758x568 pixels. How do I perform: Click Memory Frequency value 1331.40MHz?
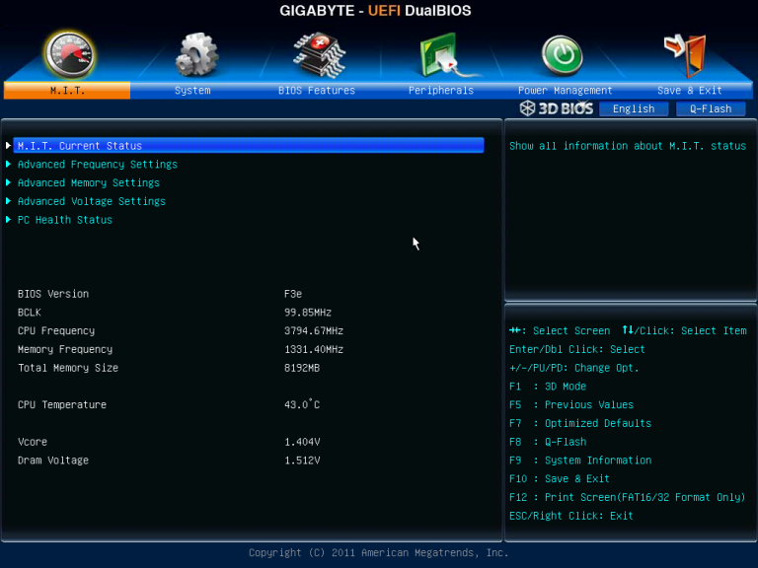point(314,349)
